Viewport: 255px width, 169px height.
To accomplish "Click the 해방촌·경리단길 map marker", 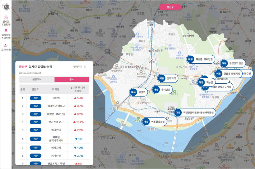I will click(x=200, y=59).
